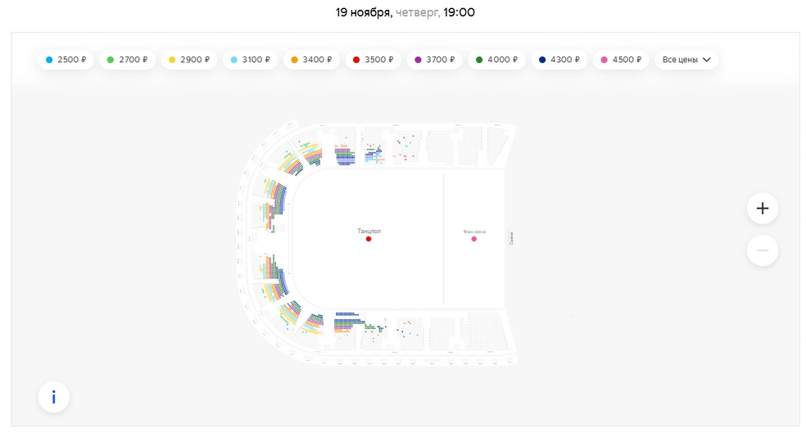Toggle the 2500 ₽ price filter
Screen dimensions: 806x433
(x=66, y=60)
